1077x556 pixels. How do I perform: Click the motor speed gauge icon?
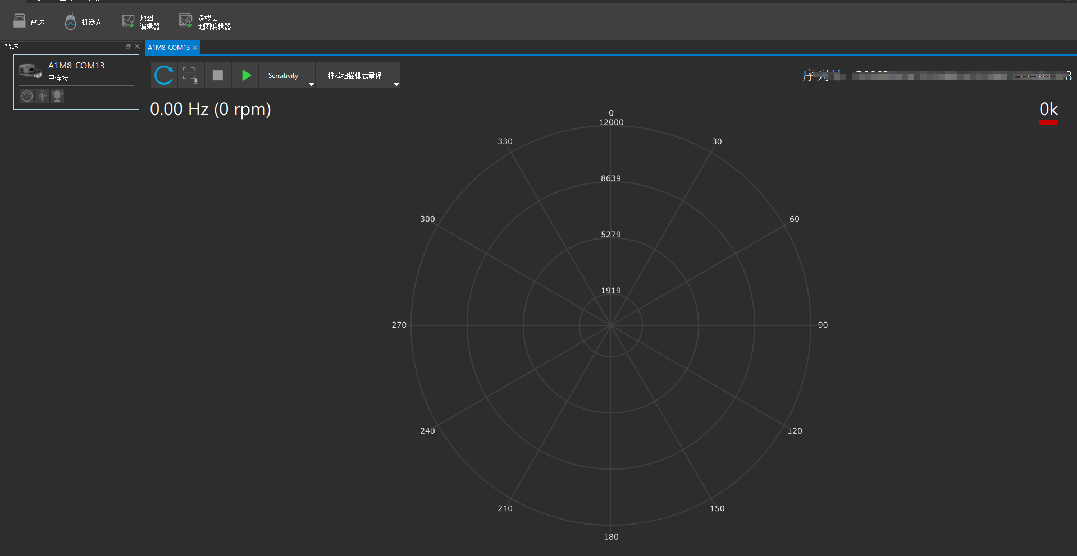tap(27, 96)
